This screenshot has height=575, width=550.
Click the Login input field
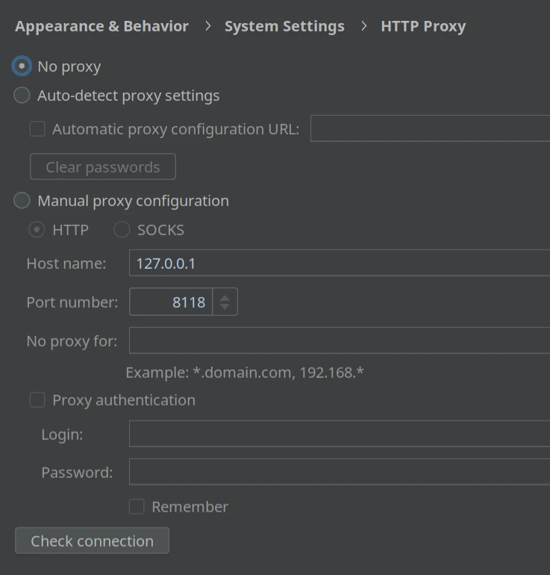(x=340, y=434)
